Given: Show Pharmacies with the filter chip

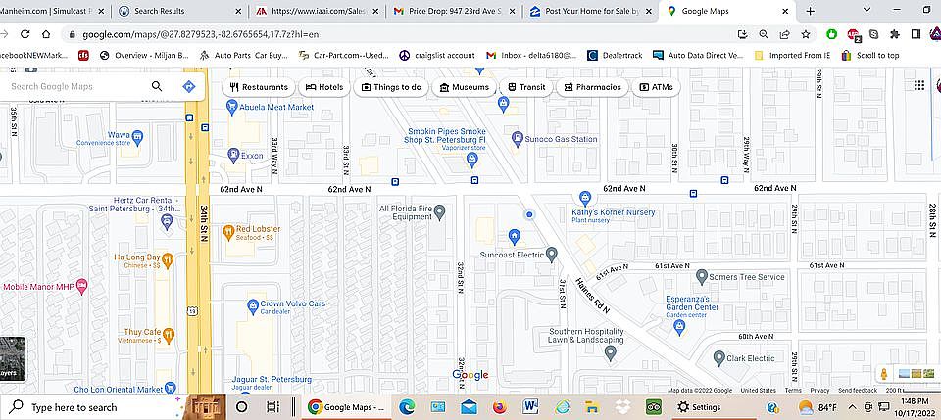Looking at the screenshot, I should point(592,87).
